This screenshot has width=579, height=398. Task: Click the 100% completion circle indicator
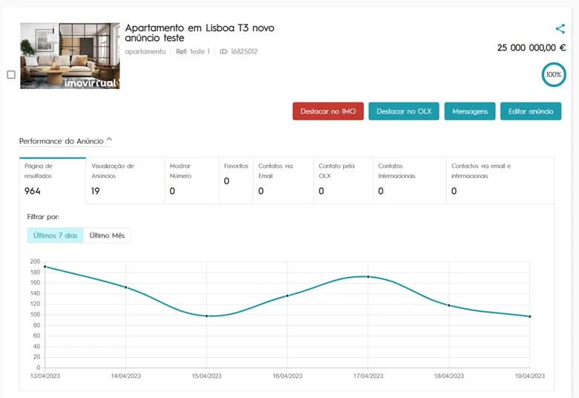(553, 75)
